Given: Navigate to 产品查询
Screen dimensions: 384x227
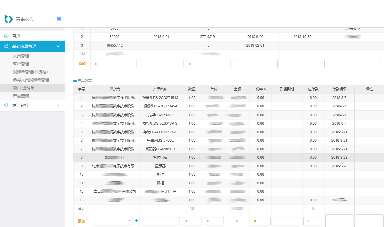Looking at the screenshot, I should (21, 96).
